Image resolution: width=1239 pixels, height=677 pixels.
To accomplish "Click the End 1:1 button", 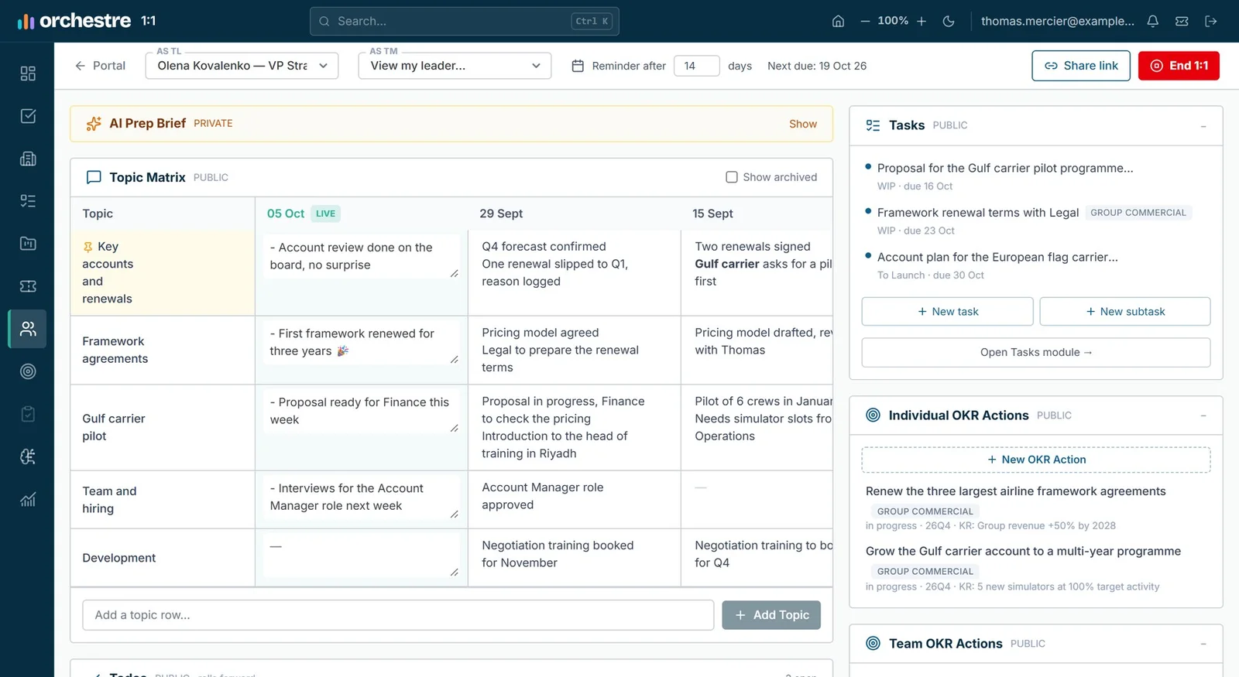I will point(1179,66).
